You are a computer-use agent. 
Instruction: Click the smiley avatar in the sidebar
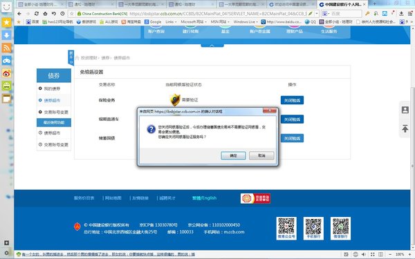7,7
